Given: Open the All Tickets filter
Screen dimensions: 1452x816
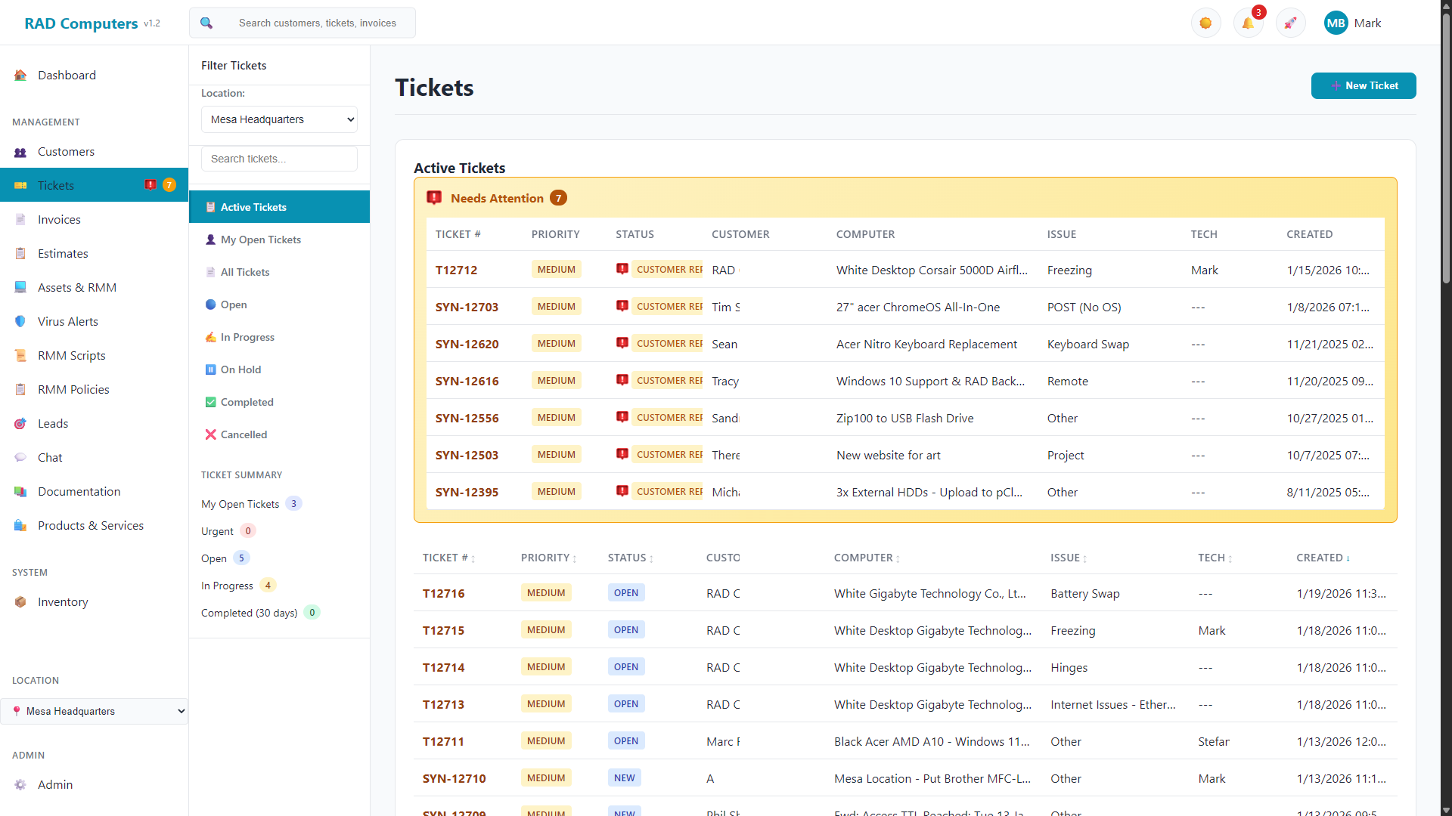Looking at the screenshot, I should pos(244,272).
